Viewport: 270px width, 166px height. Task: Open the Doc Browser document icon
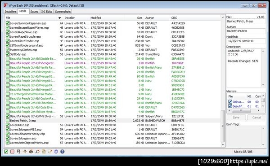(x=44, y=152)
